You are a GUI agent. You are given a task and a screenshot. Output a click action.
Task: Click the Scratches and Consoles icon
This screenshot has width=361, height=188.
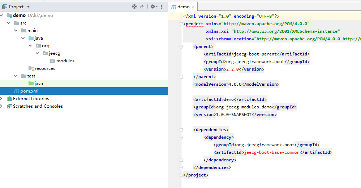[9, 106]
